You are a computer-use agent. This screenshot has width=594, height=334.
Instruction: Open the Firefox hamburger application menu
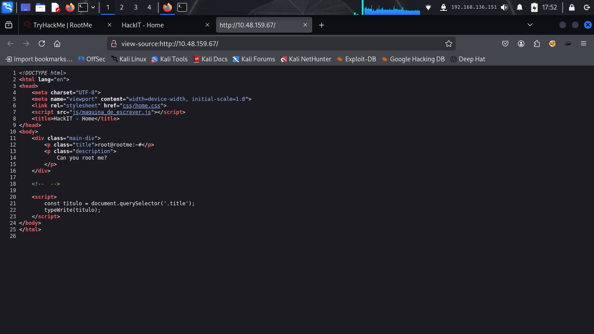point(584,43)
